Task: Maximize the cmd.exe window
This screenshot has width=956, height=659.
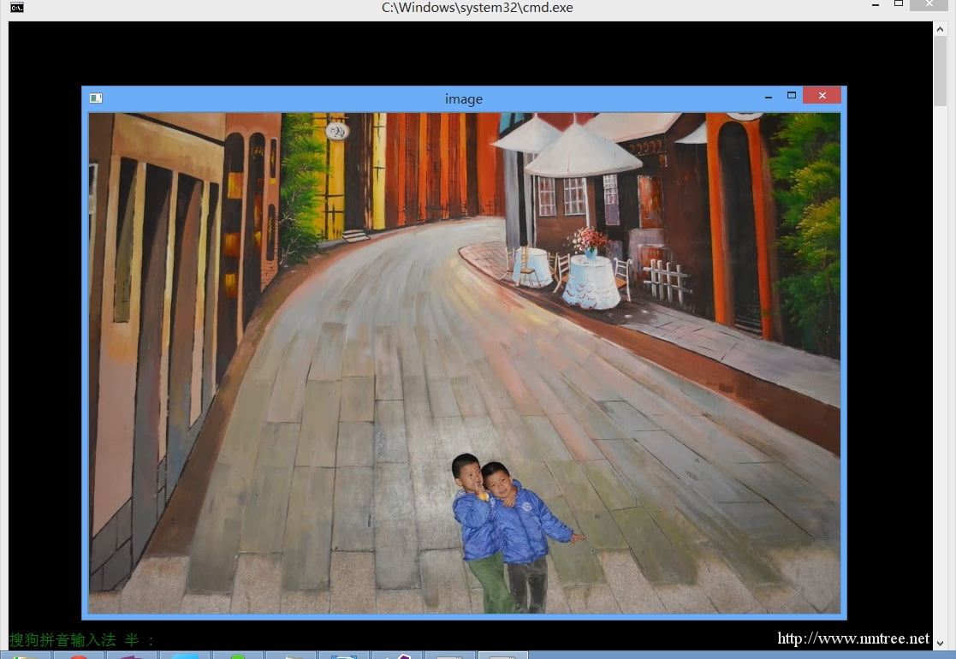Action: [898, 4]
